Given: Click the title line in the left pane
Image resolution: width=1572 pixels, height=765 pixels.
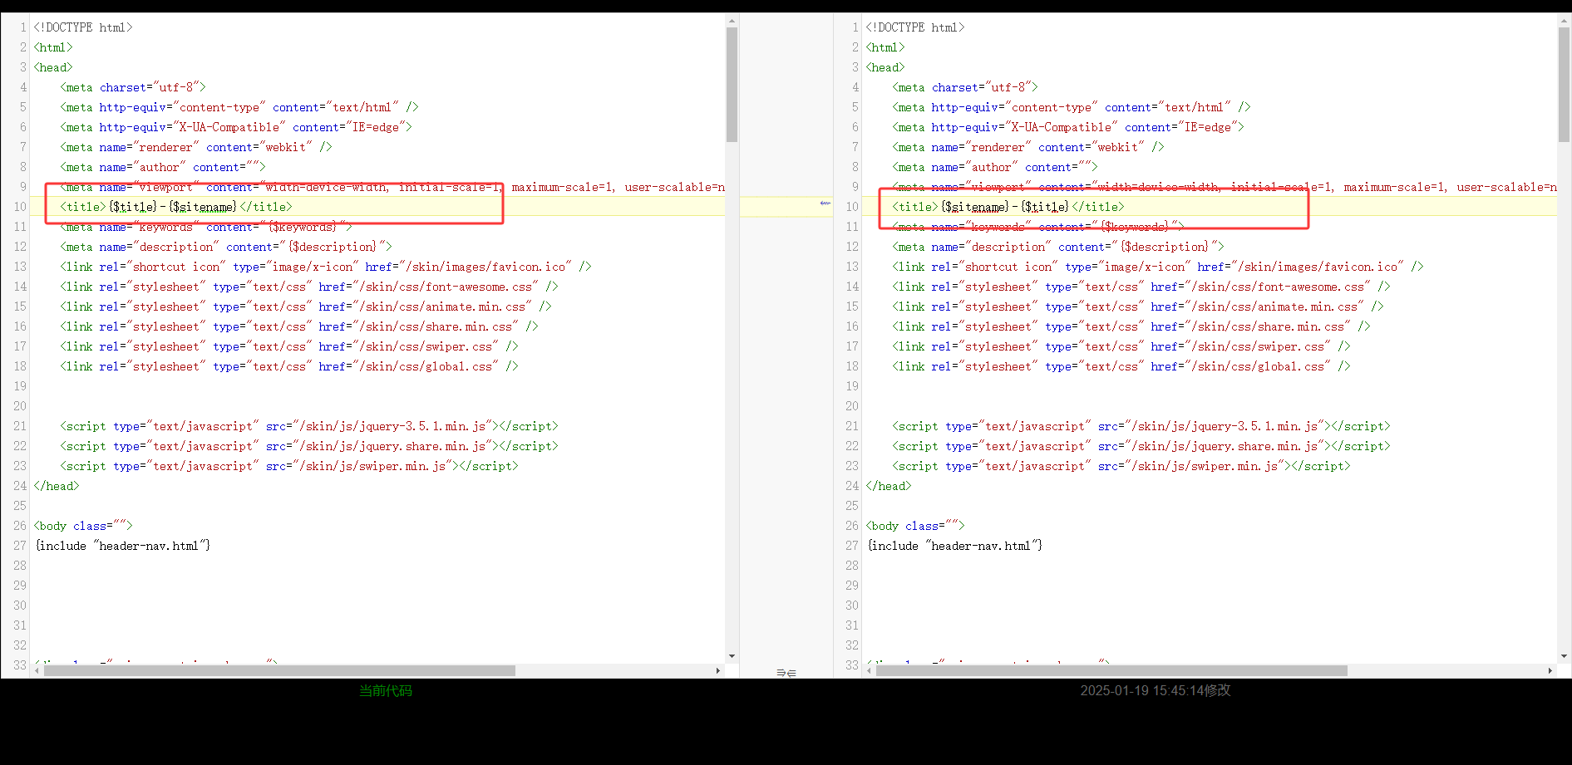Looking at the screenshot, I should (x=176, y=207).
